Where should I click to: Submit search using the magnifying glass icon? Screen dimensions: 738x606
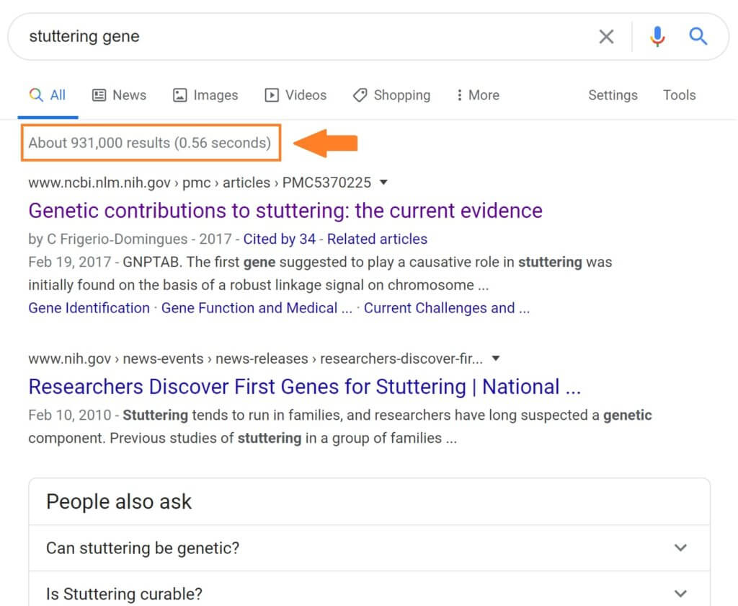tap(698, 36)
